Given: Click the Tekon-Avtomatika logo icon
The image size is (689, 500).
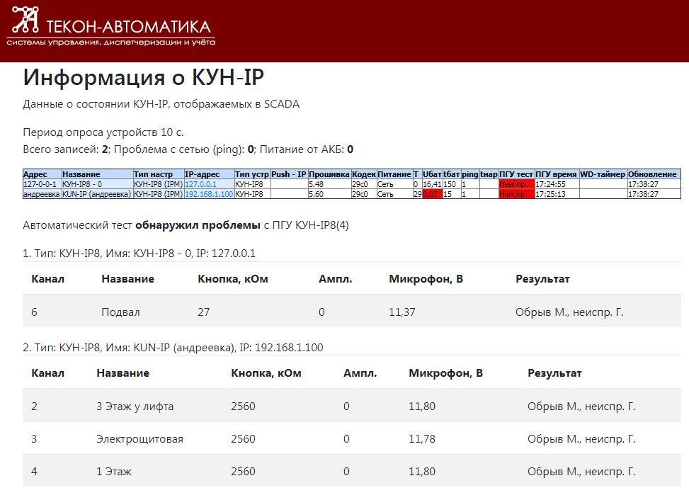Looking at the screenshot, I should pos(23,21).
